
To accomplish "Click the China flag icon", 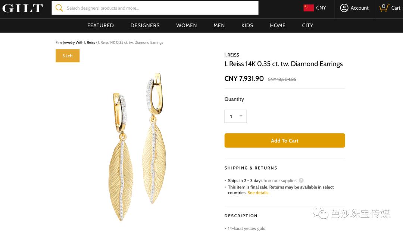I will pyautogui.click(x=309, y=8).
